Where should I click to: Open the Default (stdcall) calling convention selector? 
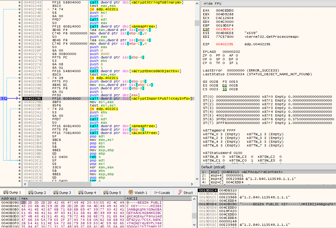tap(268, 167)
